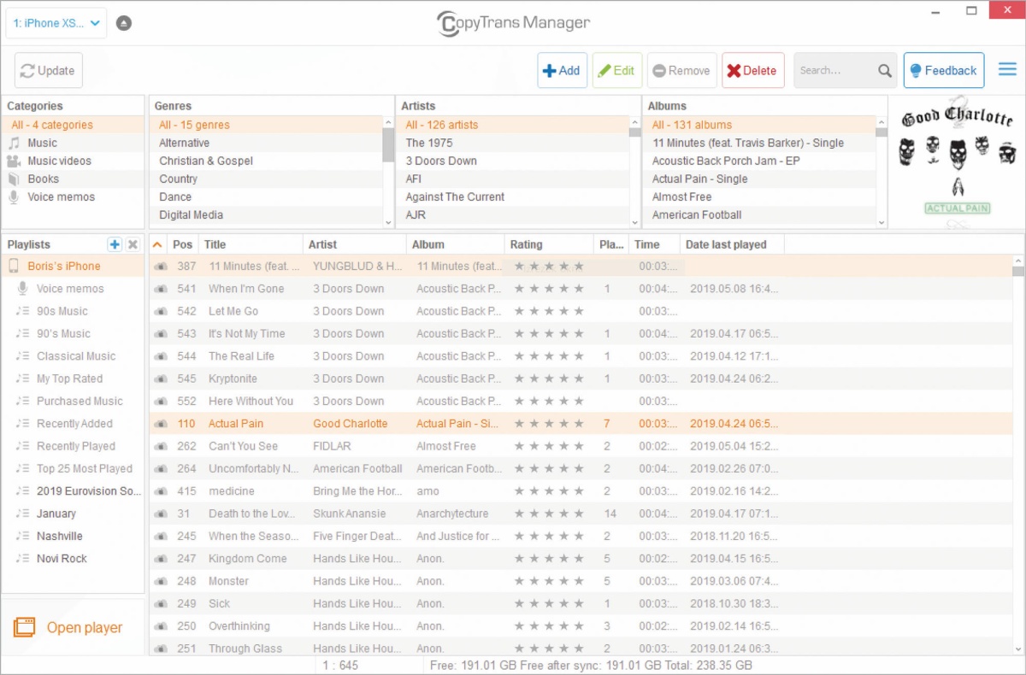Click the sort arrow column header
Image resolution: width=1026 pixels, height=675 pixels.
click(x=157, y=244)
